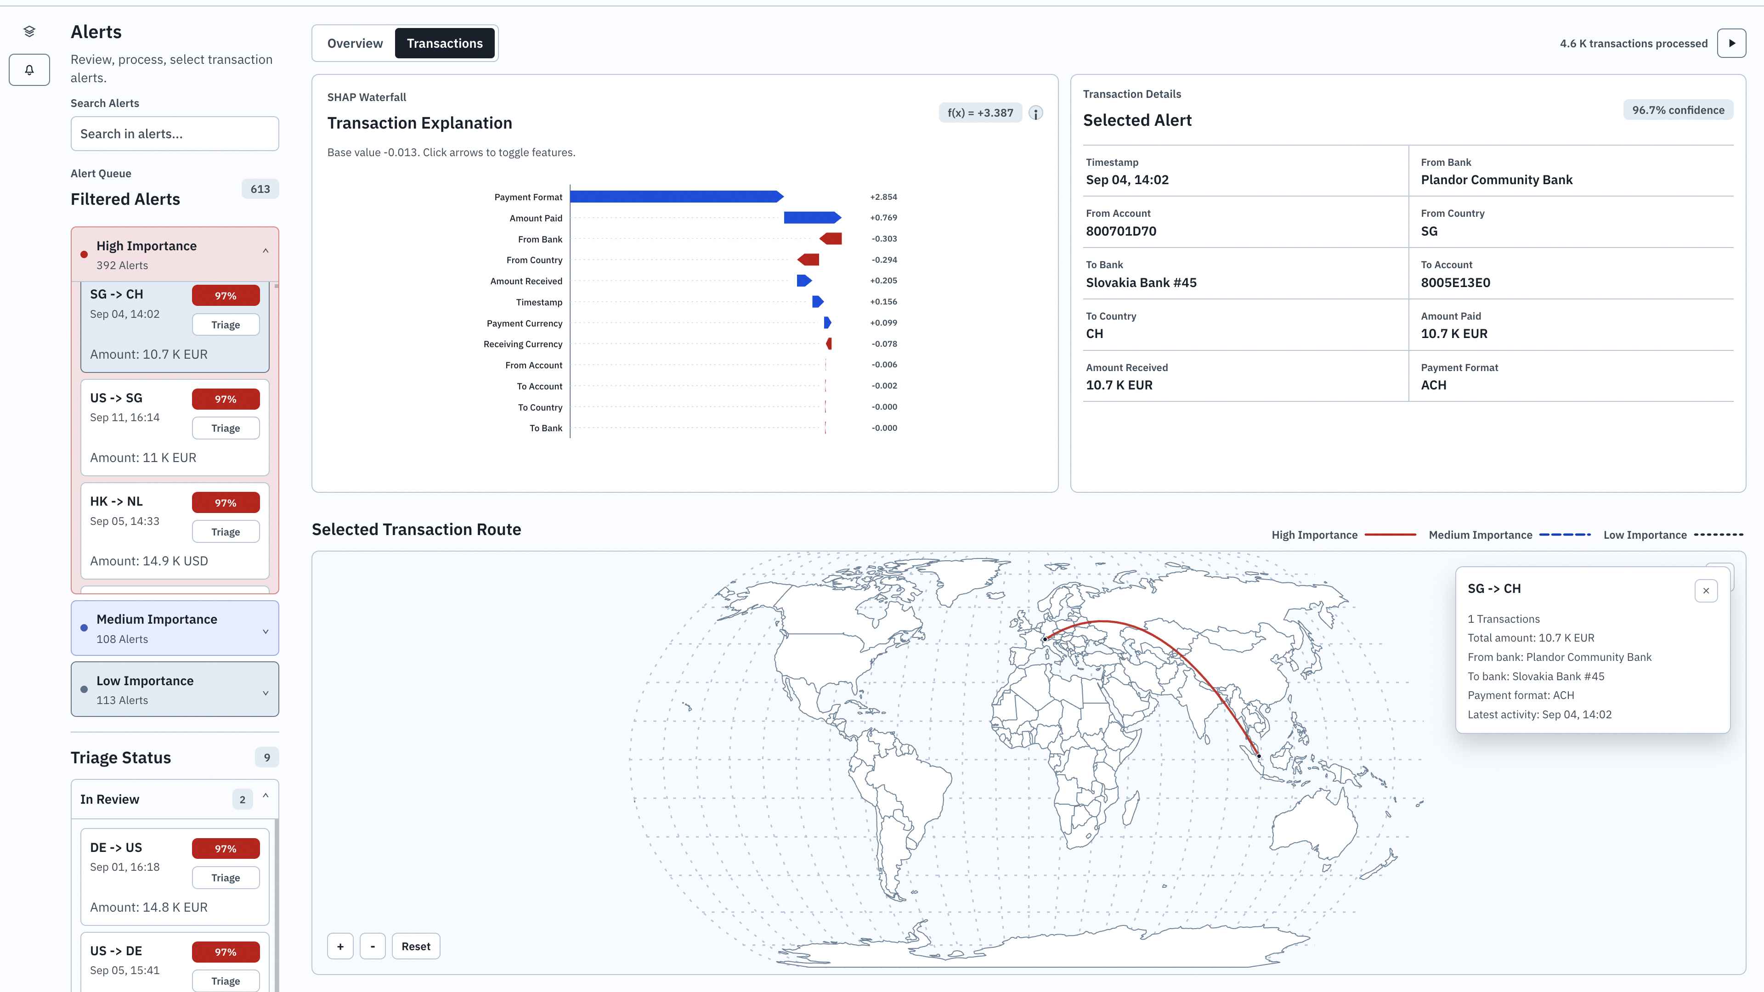Select the US -> SG alert card
The height and width of the screenshot is (992, 1764).
[175, 428]
